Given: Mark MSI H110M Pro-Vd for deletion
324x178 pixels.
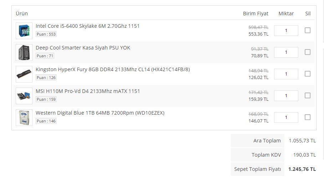Looking at the screenshot, I should 308,95.
